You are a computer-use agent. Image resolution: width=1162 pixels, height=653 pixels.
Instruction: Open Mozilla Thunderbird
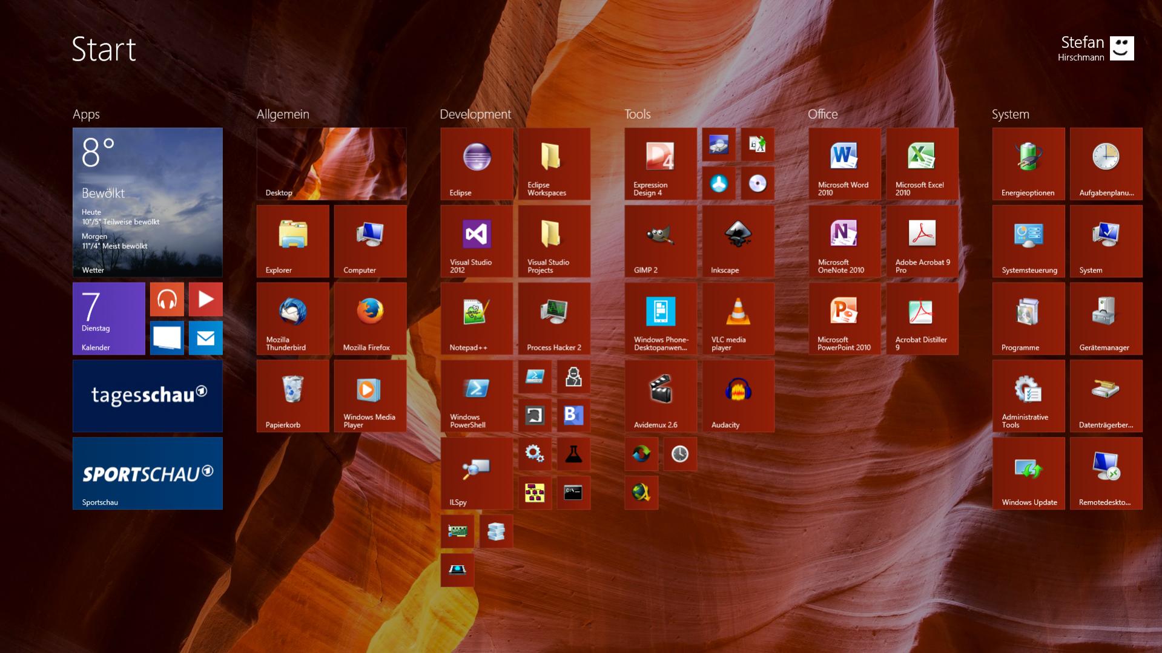tap(292, 318)
